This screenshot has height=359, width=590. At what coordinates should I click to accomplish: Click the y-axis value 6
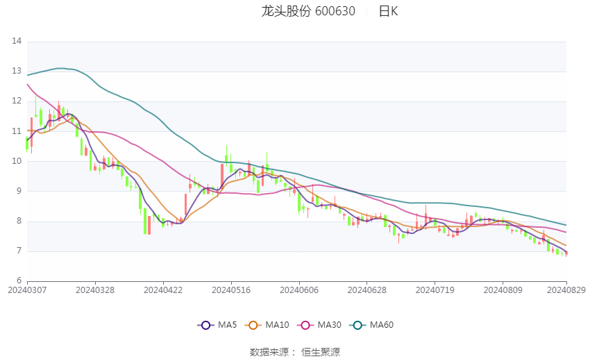pos(19,281)
